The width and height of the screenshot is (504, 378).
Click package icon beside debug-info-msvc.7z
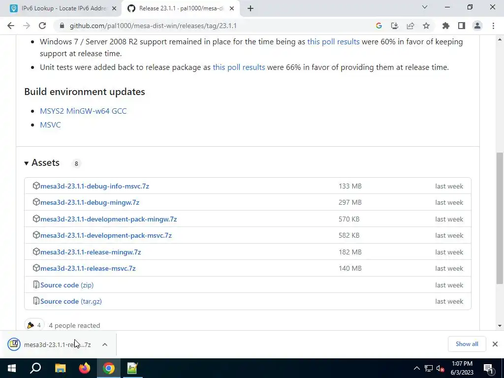(x=36, y=186)
